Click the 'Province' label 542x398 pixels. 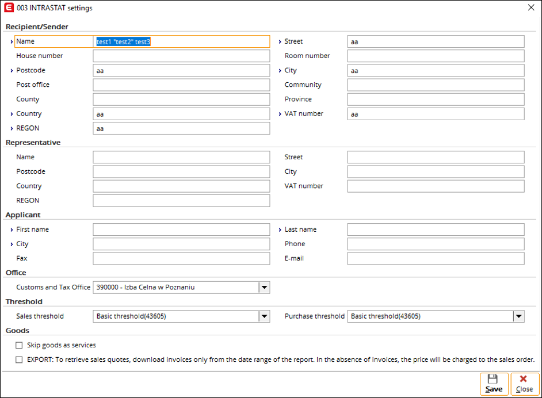(x=298, y=99)
